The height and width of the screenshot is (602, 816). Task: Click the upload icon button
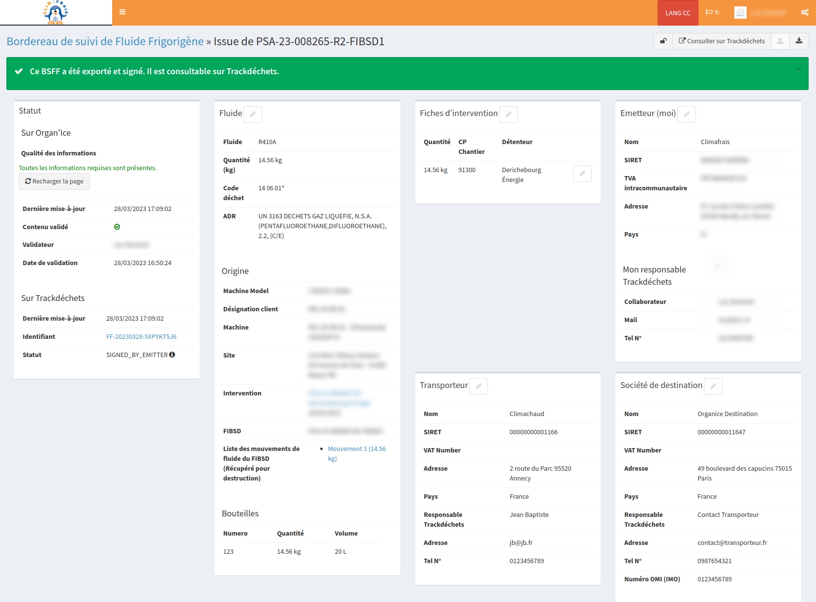click(780, 41)
